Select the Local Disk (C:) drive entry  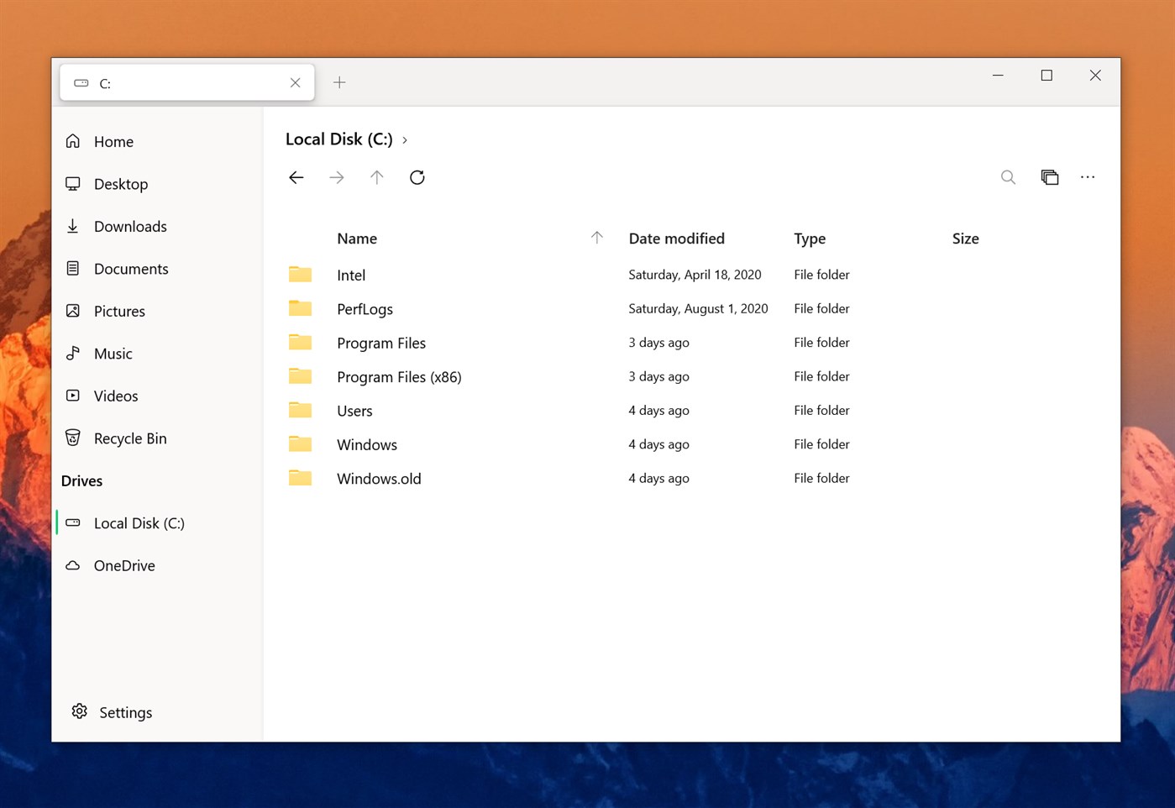point(139,522)
